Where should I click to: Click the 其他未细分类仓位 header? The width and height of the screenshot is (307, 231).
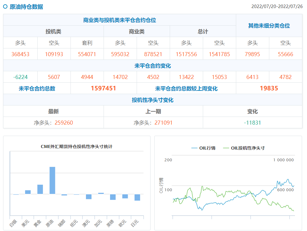(x=269, y=26)
